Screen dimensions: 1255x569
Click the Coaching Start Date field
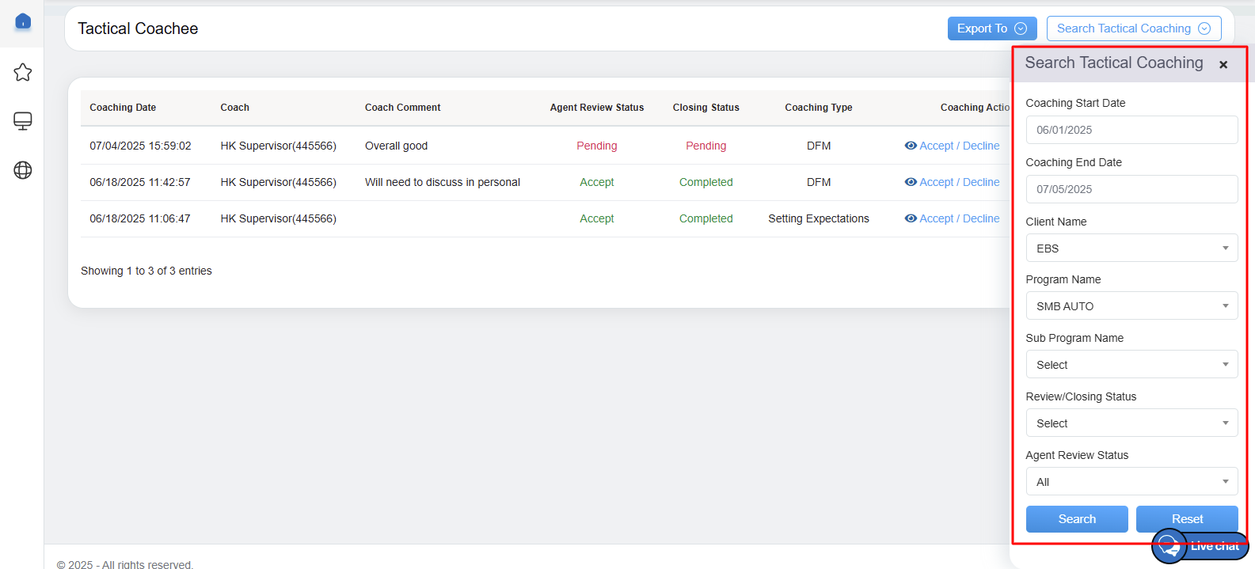click(x=1131, y=130)
